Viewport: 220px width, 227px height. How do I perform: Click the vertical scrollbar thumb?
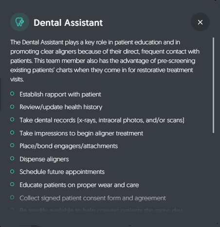213,85
